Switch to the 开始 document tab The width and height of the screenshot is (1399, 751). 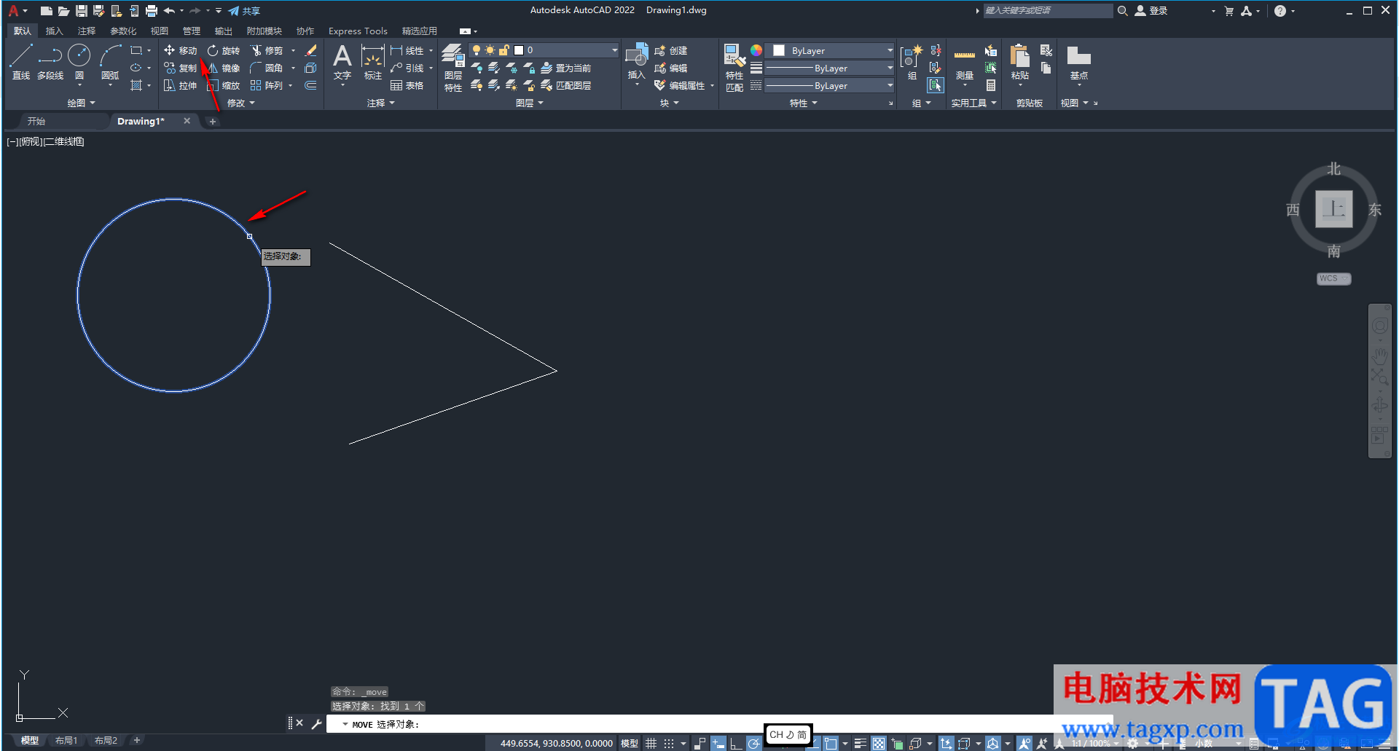36,122
